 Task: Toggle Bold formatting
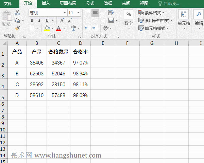tap(32, 20)
